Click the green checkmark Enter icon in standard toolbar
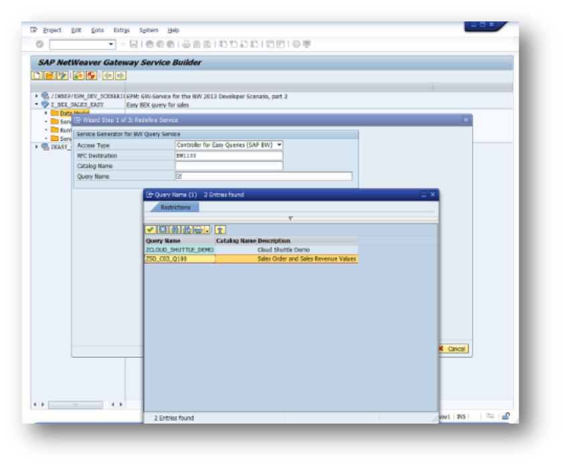Image resolution: width=562 pixels, height=467 pixels. click(39, 44)
